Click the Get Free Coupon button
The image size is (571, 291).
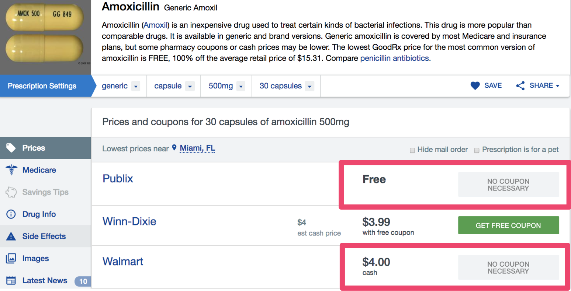click(508, 225)
